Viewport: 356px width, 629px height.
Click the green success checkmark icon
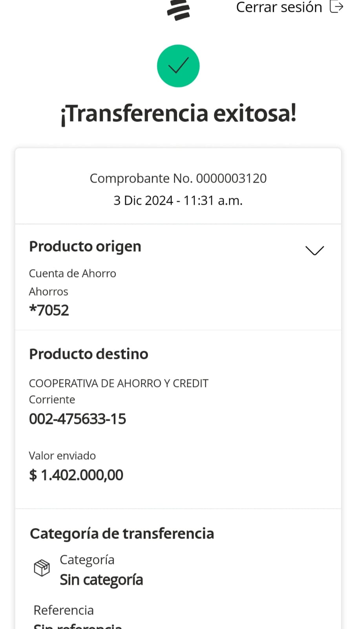[x=178, y=66]
